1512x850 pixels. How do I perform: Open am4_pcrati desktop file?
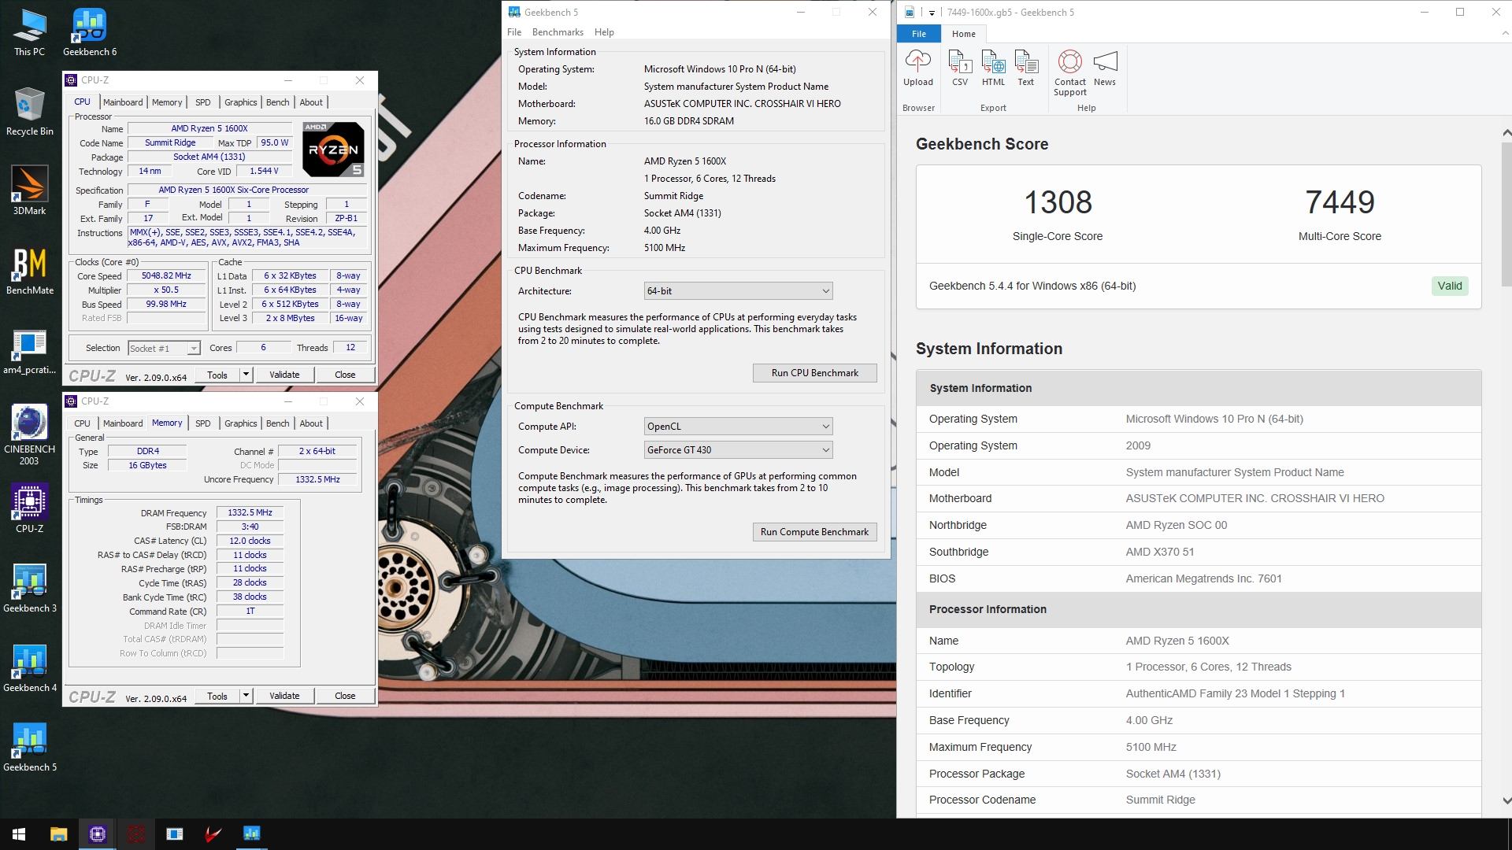(x=29, y=351)
